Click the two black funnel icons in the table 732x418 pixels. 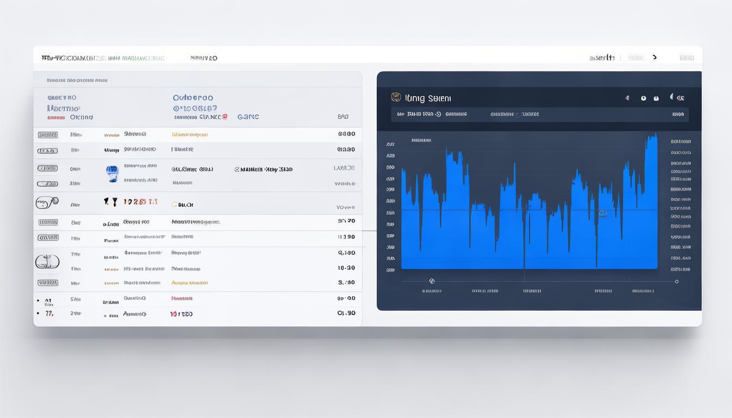[111, 202]
